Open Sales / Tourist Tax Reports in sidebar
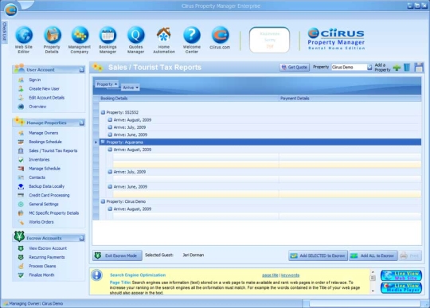 (53, 150)
